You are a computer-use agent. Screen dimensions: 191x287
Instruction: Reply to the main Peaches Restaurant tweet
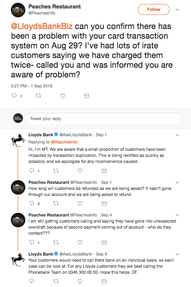[x=14, y=96]
